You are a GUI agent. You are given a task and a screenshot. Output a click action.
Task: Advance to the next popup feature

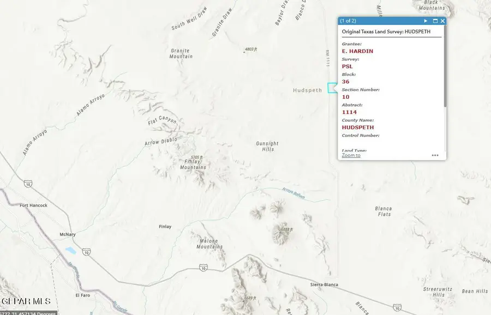[x=425, y=21]
